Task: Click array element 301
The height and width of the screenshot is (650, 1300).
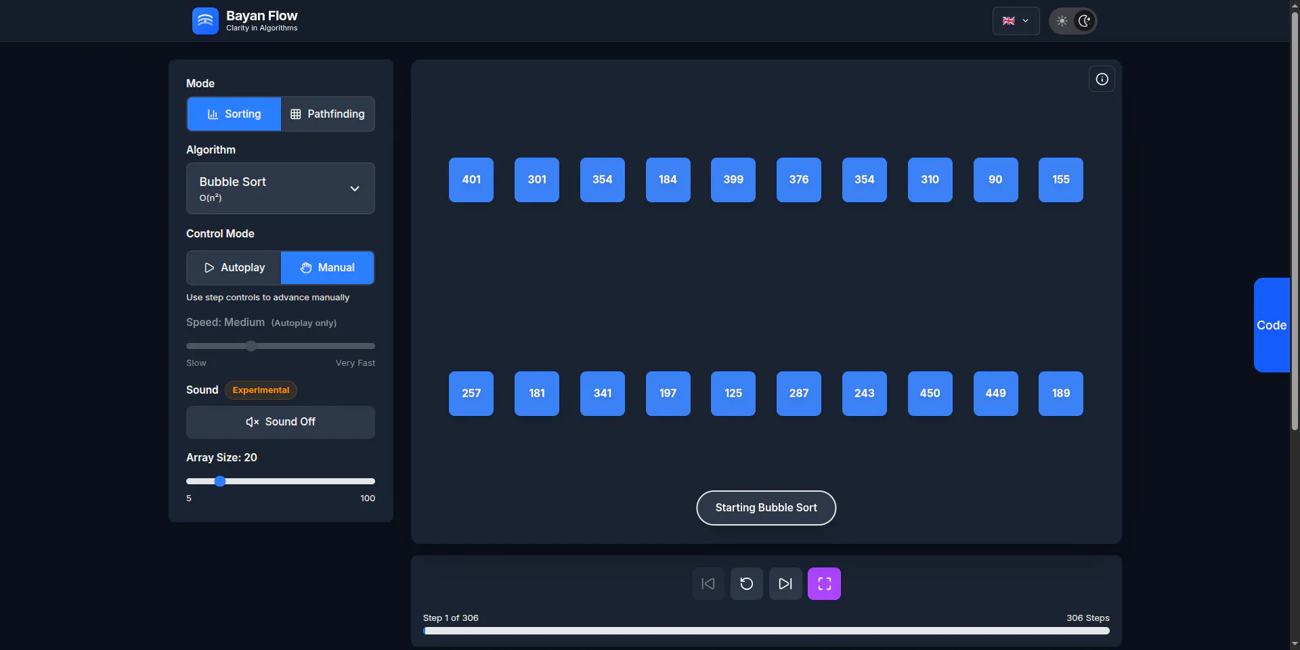Action: click(537, 180)
